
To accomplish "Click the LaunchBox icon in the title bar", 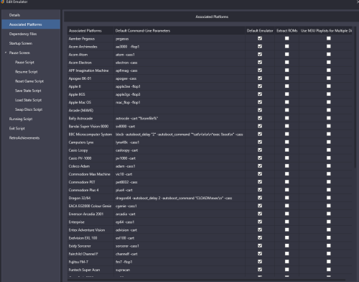I will [3, 1].
